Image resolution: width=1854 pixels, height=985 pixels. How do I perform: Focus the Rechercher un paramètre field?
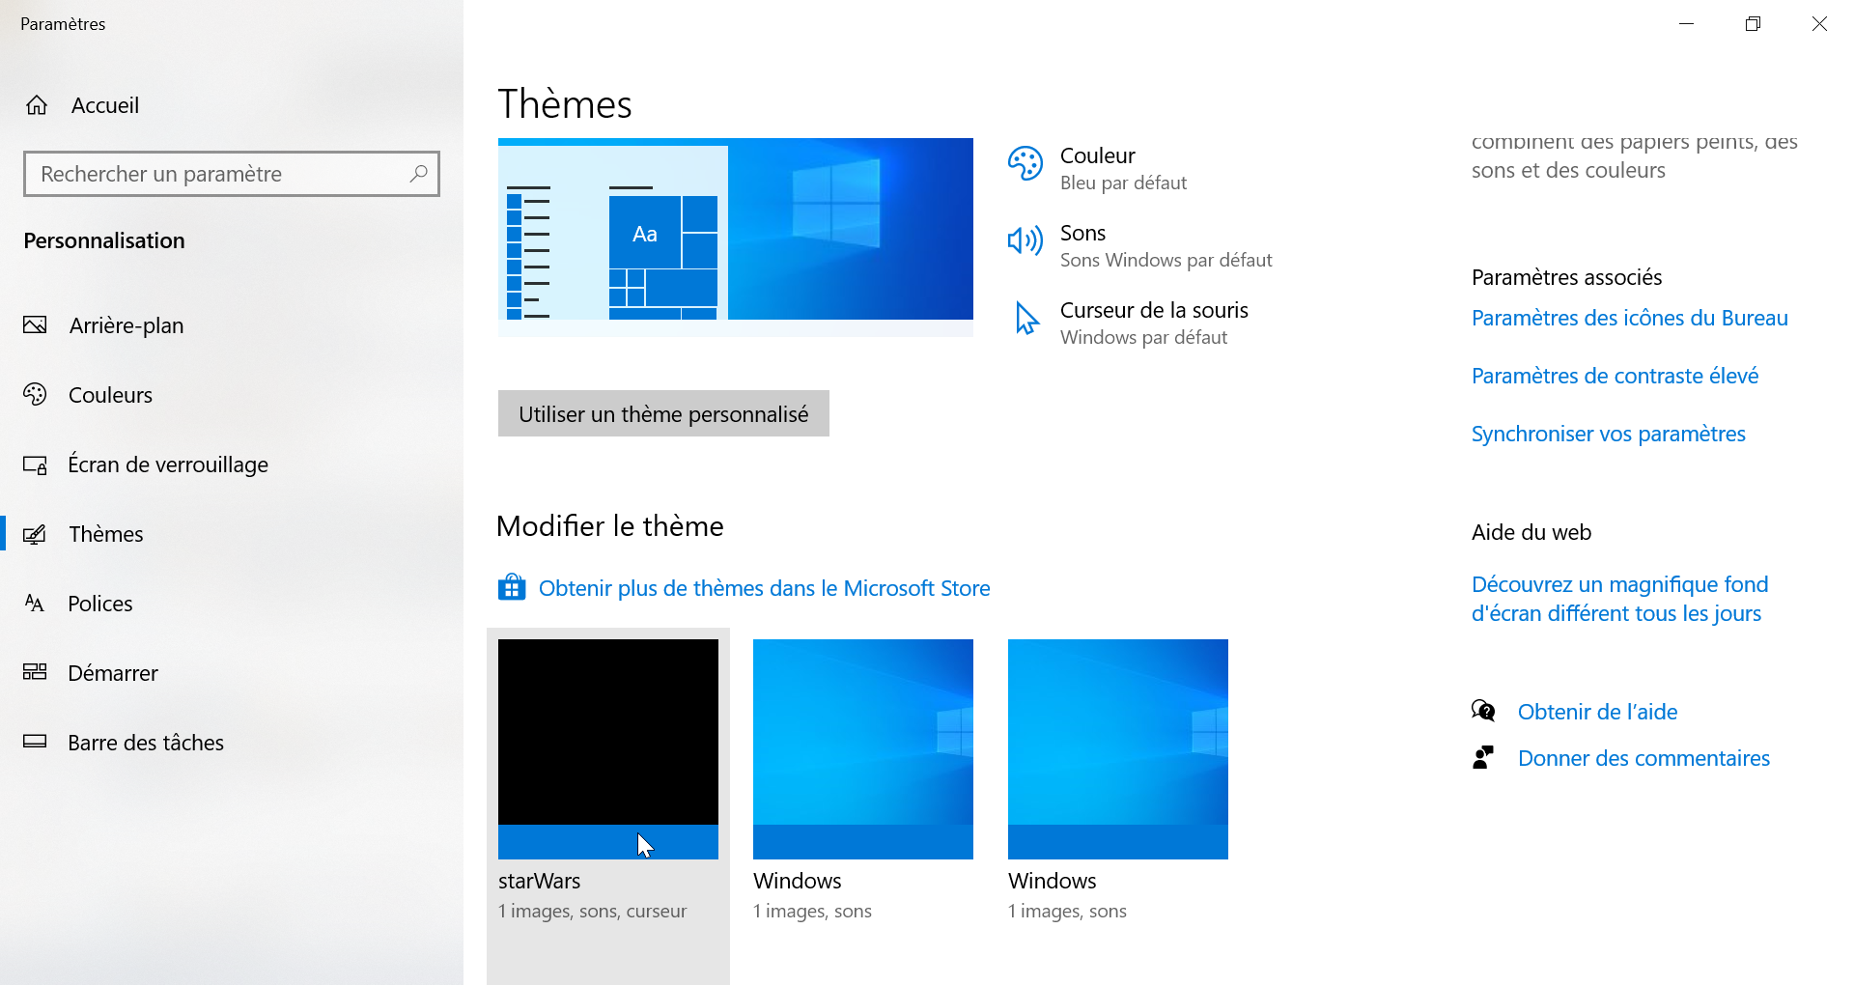point(217,174)
